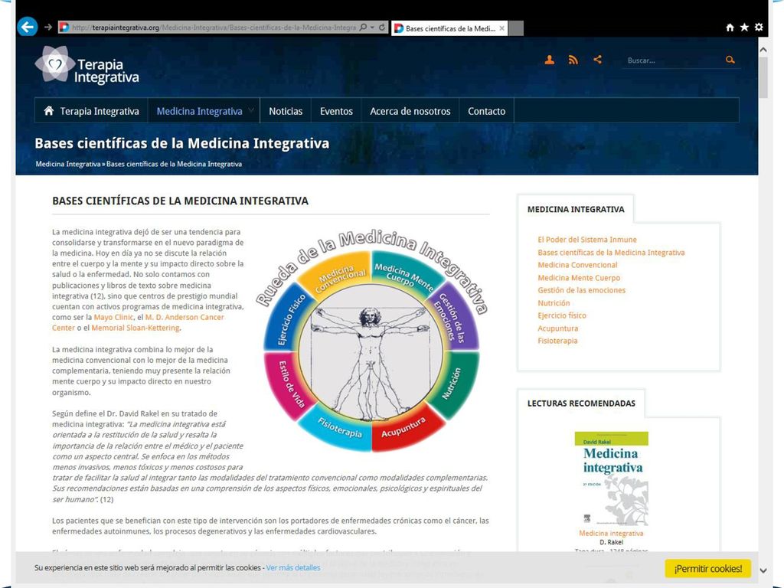Click the Medicina integrativa book cover

click(611, 479)
